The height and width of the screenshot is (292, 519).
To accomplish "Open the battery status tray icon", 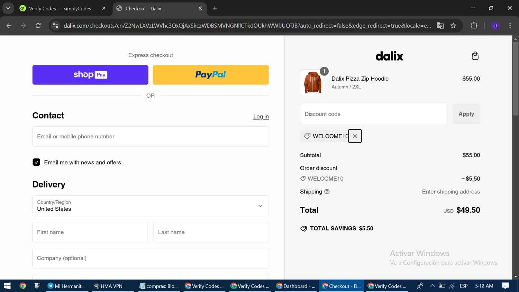I will 442,286.
